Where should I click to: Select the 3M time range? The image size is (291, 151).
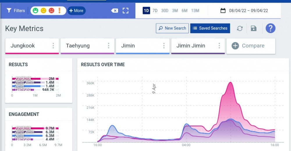(175, 10)
